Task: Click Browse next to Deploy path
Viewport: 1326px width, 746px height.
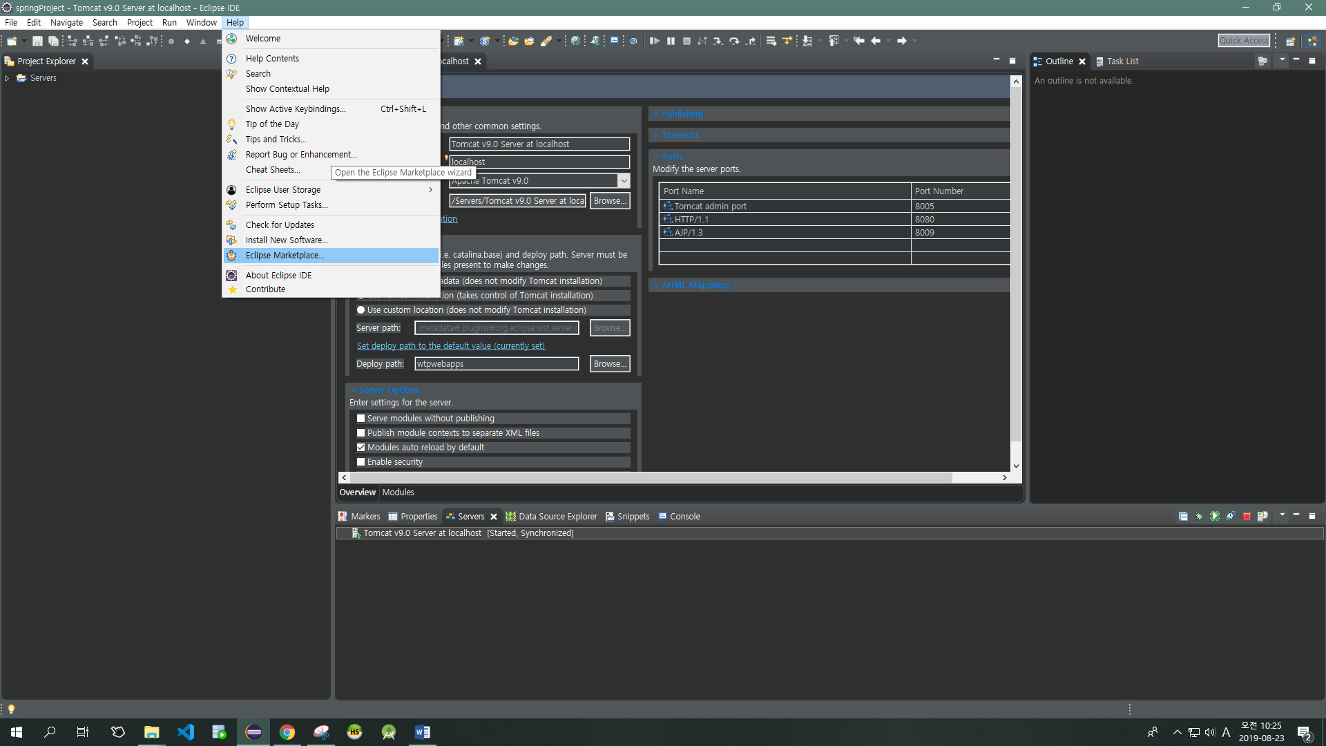Action: coord(609,364)
